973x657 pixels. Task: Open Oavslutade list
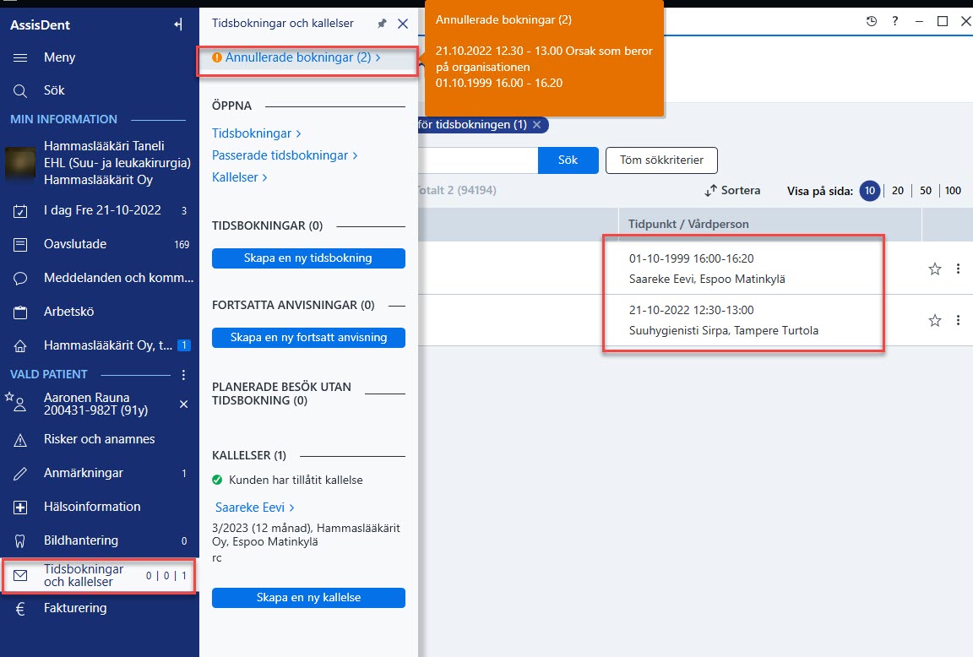(x=100, y=244)
